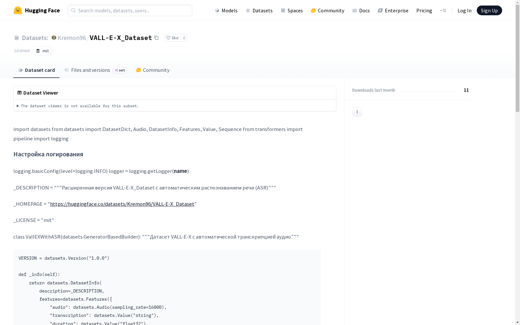Click the Sign Up button
Screen dimensions: 520x325
pyautogui.click(x=489, y=10)
